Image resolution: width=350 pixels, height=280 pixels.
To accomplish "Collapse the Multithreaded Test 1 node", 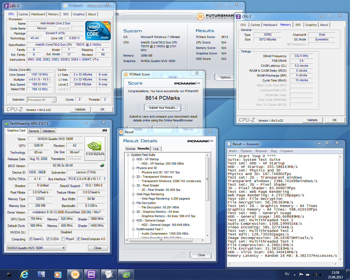I will coord(133,229).
